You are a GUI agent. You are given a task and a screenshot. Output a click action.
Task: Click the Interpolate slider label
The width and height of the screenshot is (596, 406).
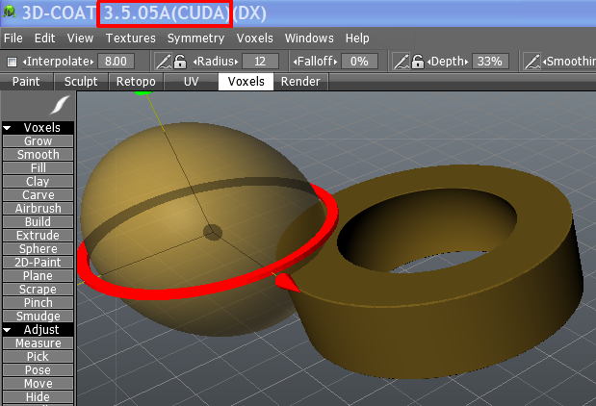tap(58, 62)
